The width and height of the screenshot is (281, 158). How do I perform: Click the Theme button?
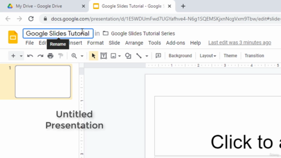pyautogui.click(x=230, y=56)
